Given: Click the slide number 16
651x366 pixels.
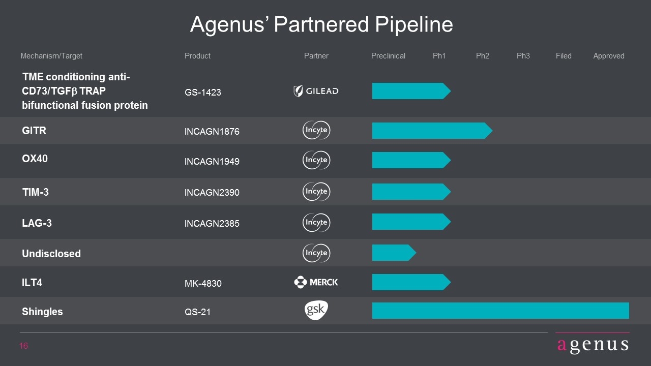Looking at the screenshot, I should [24, 346].
